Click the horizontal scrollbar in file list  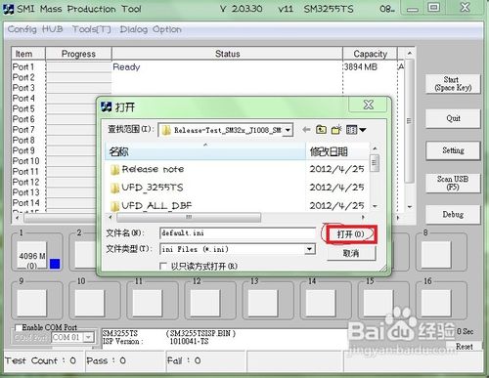pos(189,217)
